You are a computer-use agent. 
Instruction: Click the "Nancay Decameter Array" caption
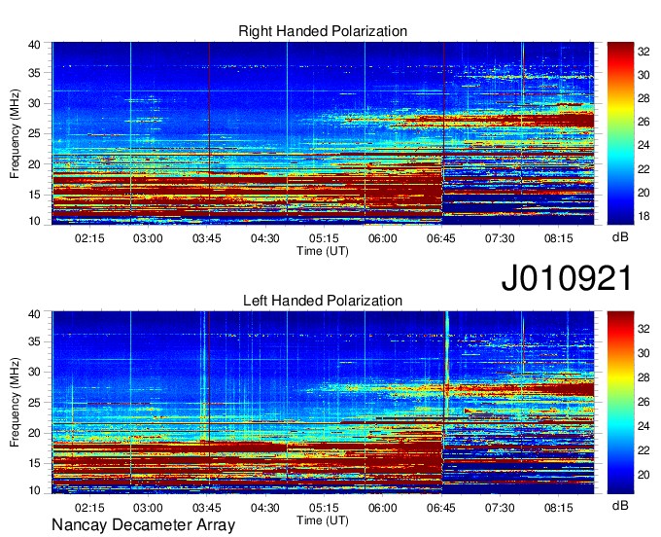pyautogui.click(x=143, y=525)
